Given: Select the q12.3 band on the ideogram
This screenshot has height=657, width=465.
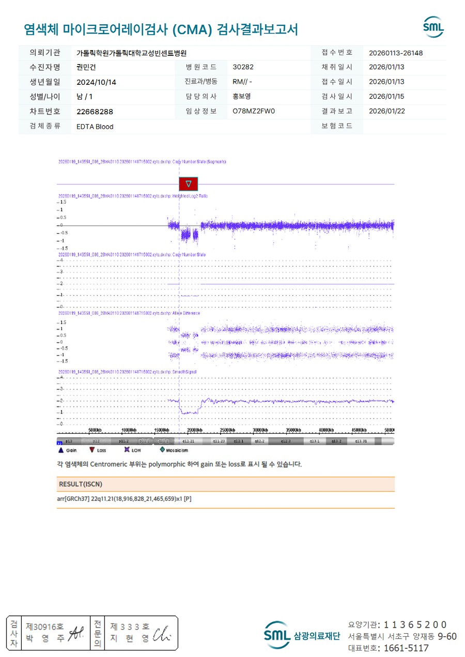Looking at the screenshot, I should pyautogui.click(x=286, y=441).
